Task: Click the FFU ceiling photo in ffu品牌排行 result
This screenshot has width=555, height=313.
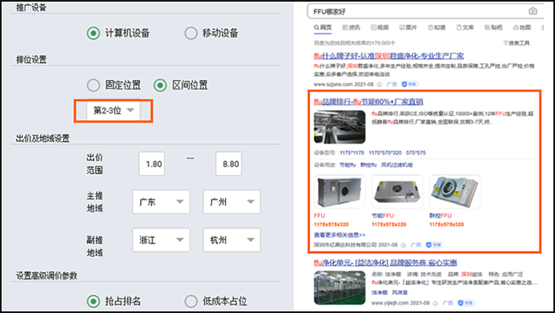Action: tap(340, 127)
